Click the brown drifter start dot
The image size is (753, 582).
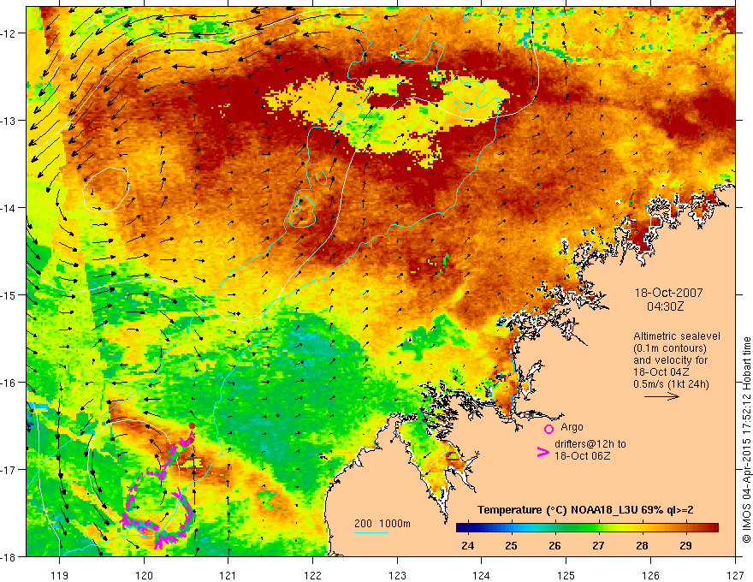pyautogui.click(x=192, y=425)
